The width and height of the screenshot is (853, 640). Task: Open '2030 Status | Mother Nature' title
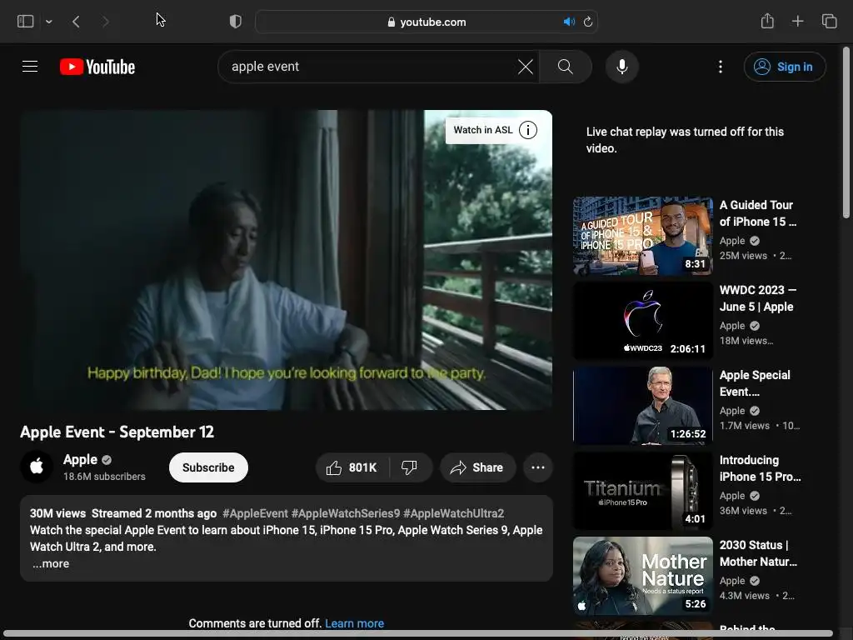point(758,553)
